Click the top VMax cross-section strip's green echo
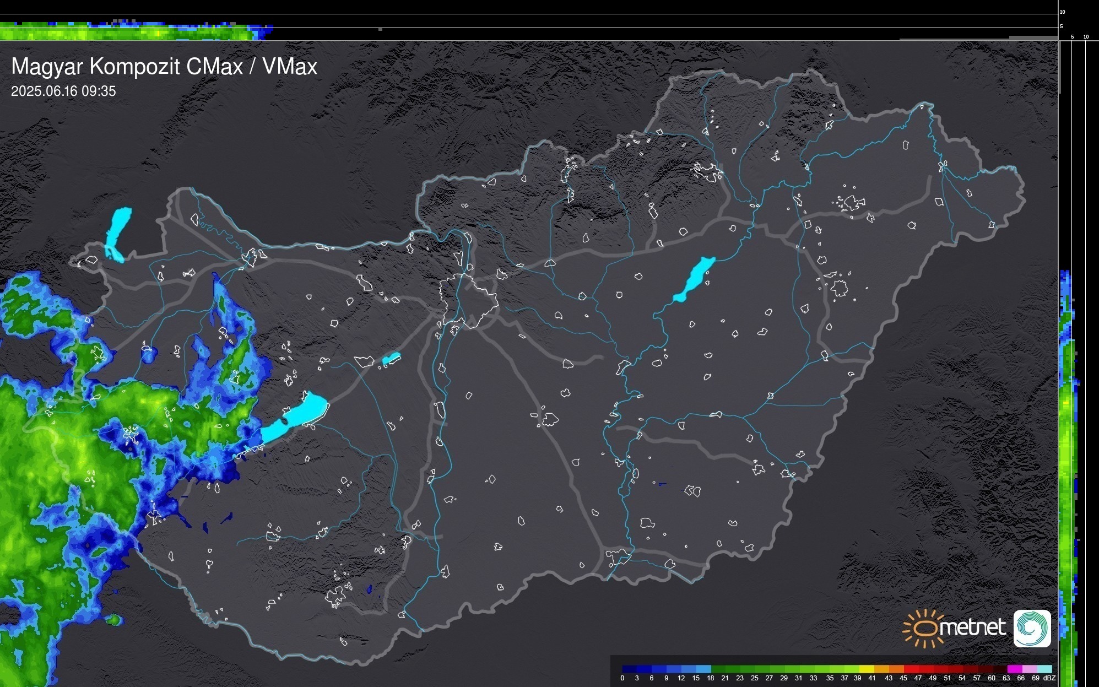This screenshot has width=1099, height=687. [x=110, y=34]
